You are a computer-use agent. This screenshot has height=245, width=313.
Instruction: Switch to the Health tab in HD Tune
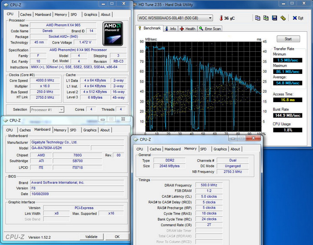coord(187,29)
